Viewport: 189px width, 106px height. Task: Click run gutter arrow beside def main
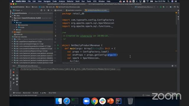click(x=58, y=48)
